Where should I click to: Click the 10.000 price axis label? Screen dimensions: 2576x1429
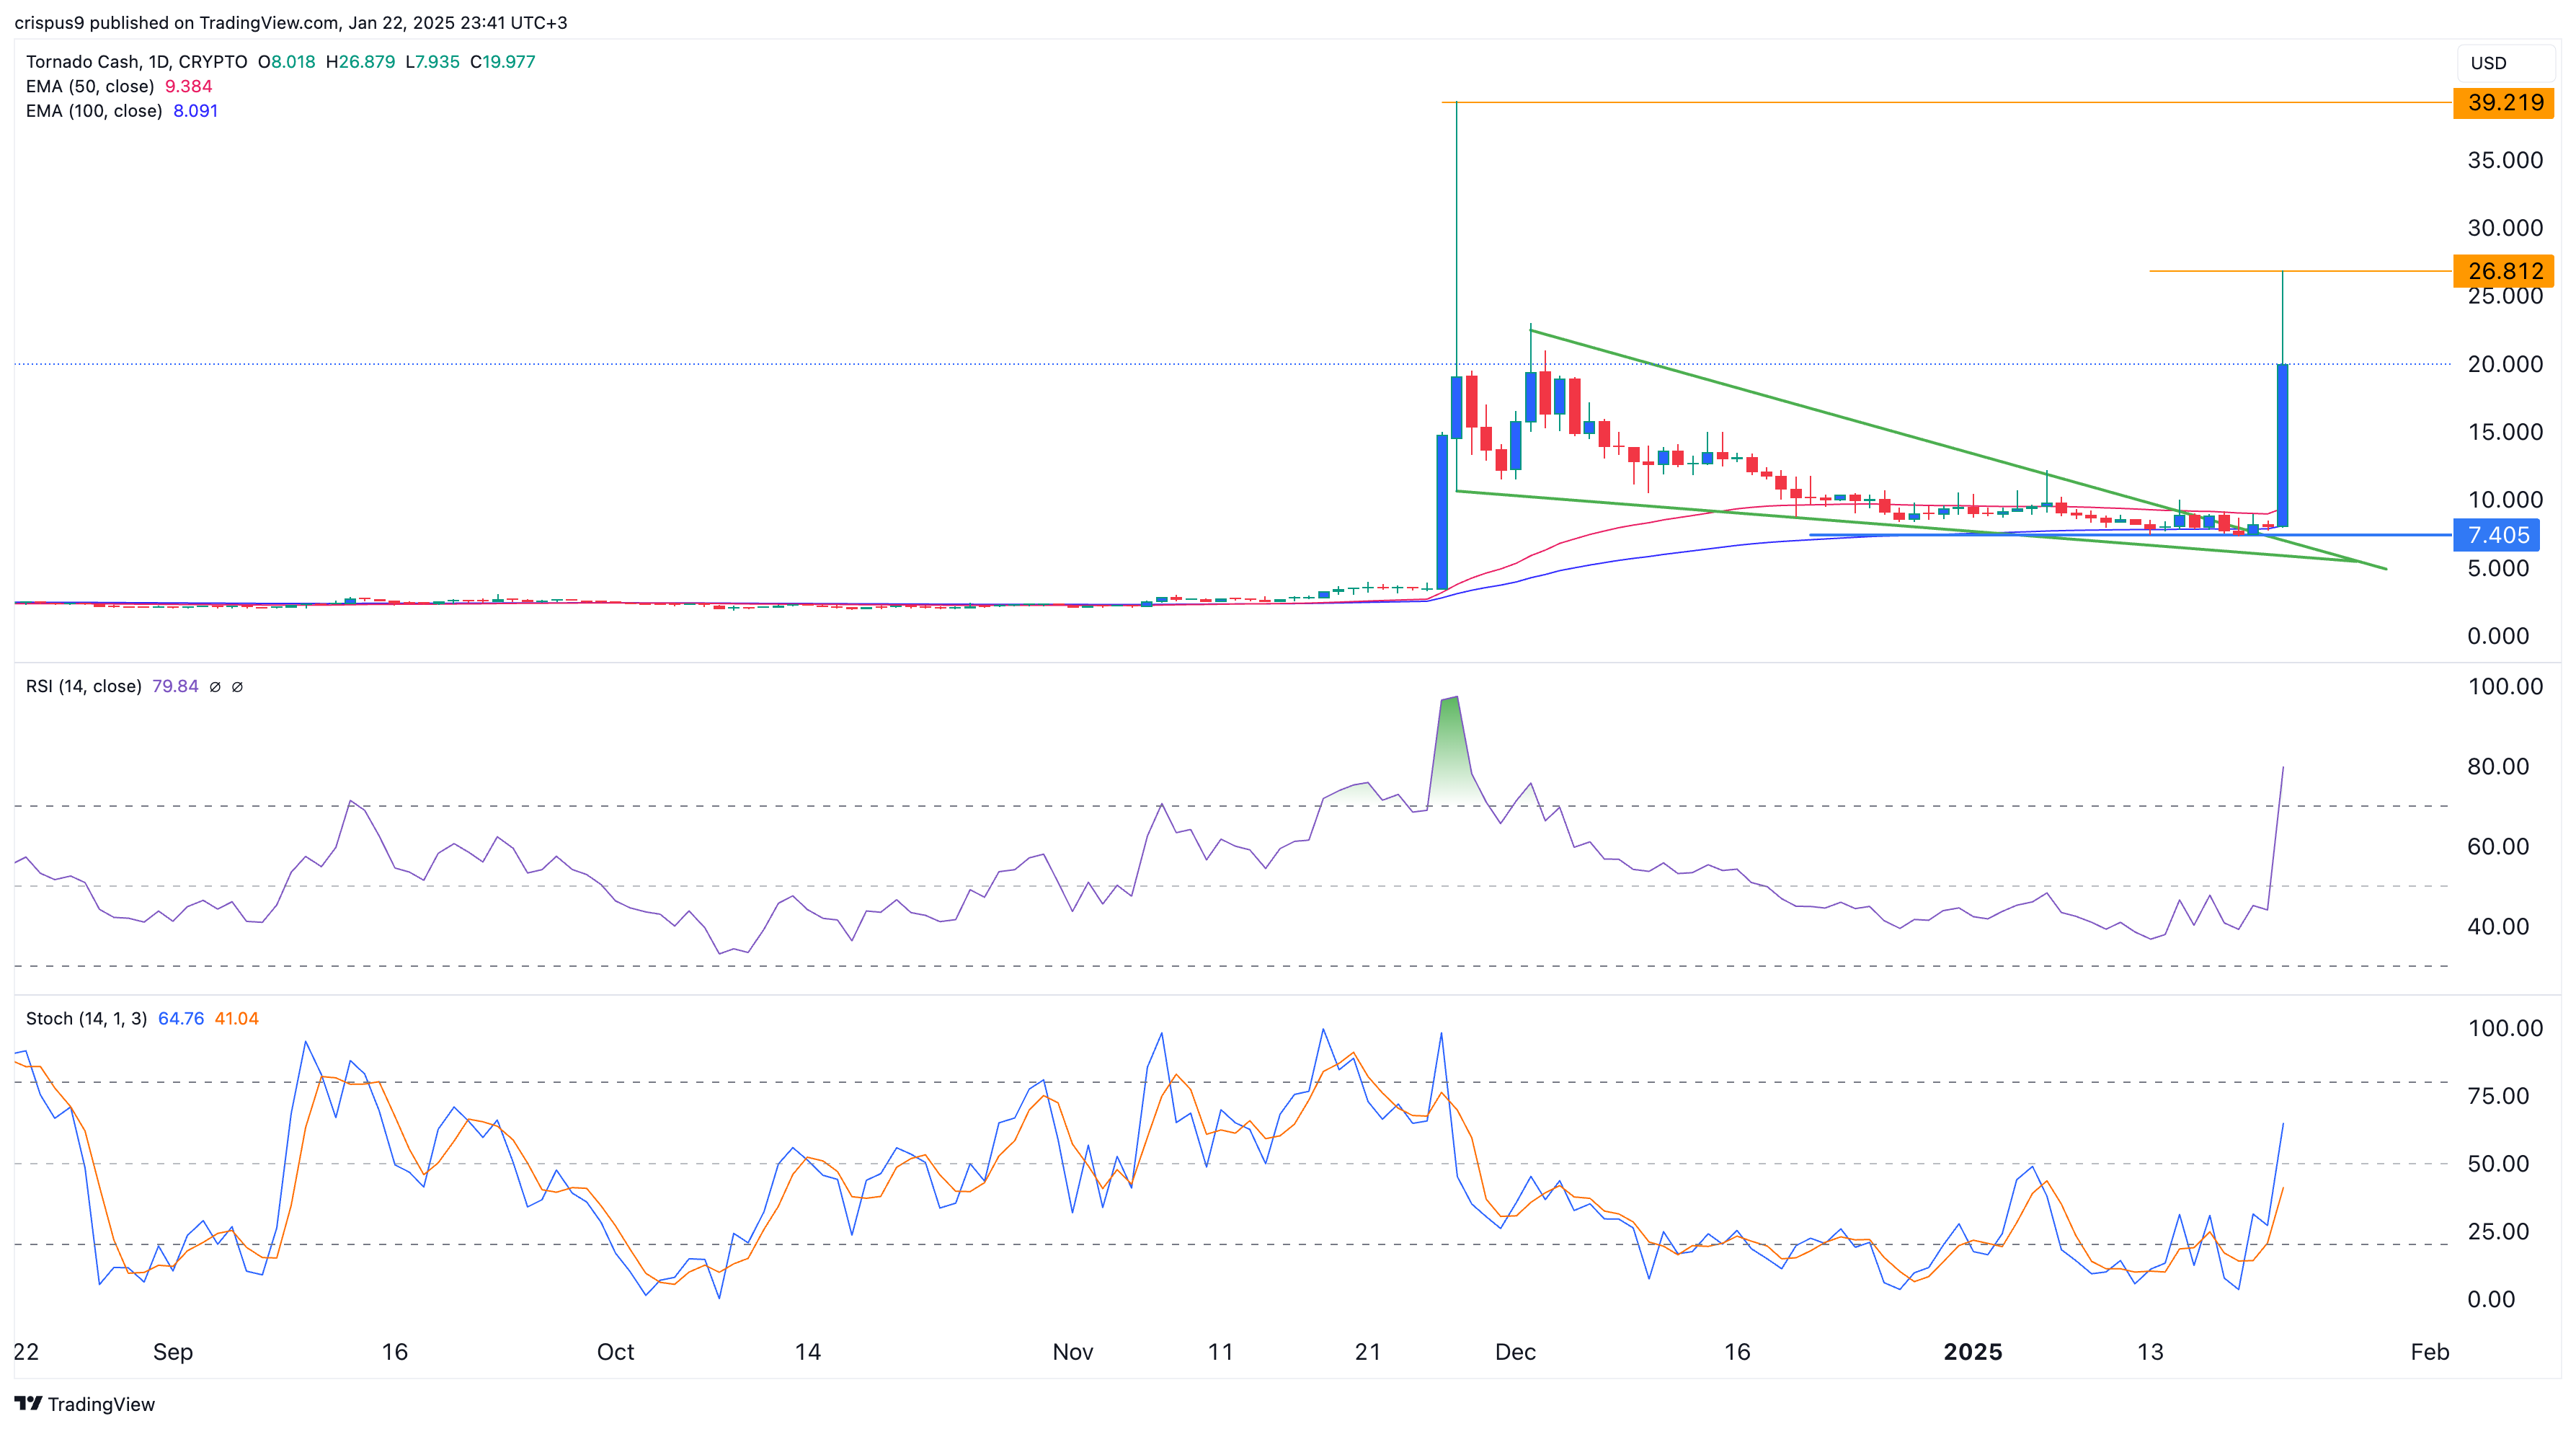[x=2505, y=500]
